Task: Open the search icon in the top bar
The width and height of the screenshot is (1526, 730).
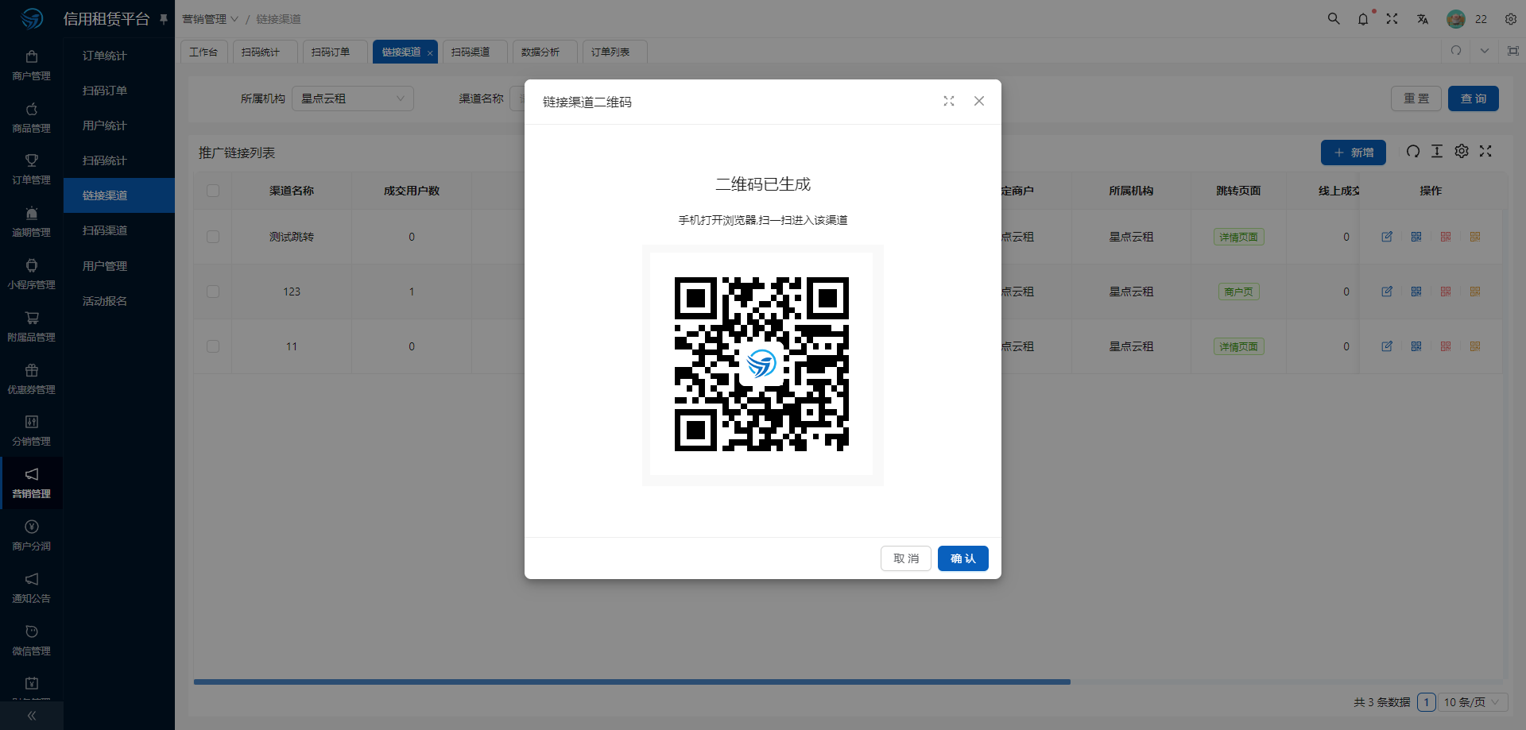Action: point(1334,18)
